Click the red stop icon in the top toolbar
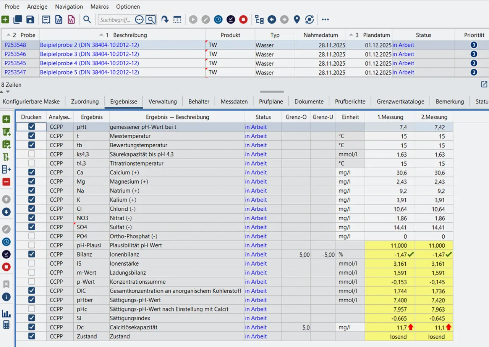Image resolution: width=489 pixels, height=347 pixels. point(243,19)
